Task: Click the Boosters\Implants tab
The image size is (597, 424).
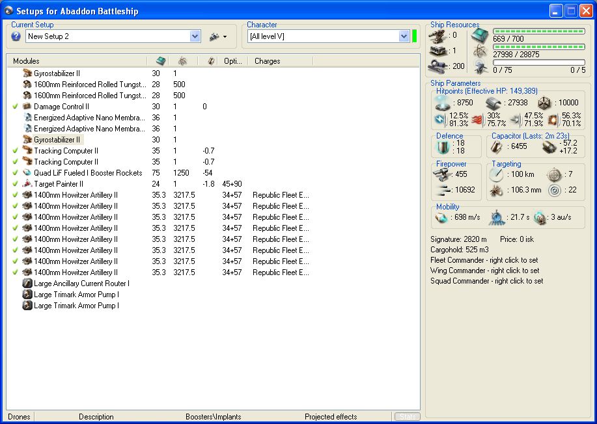Action: (213, 417)
